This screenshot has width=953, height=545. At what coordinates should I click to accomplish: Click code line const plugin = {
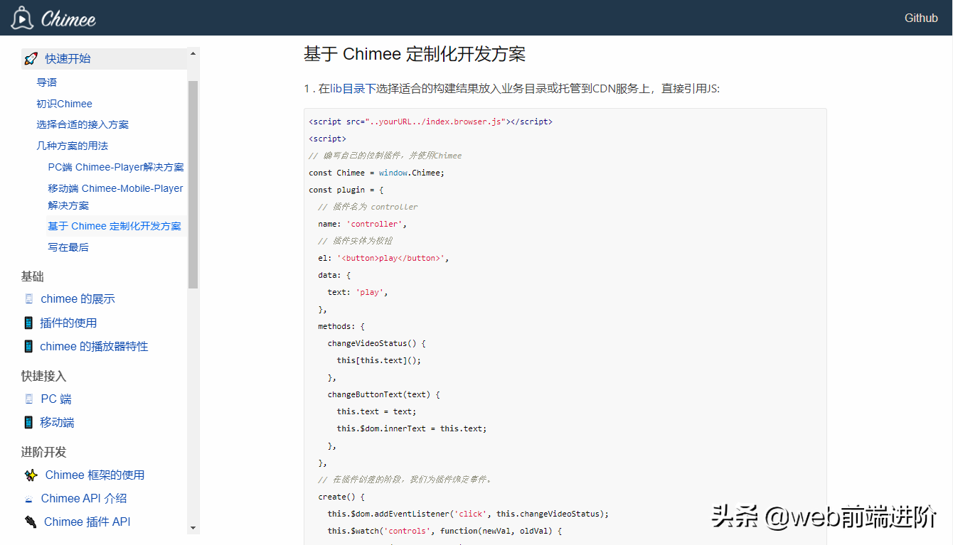click(x=346, y=190)
